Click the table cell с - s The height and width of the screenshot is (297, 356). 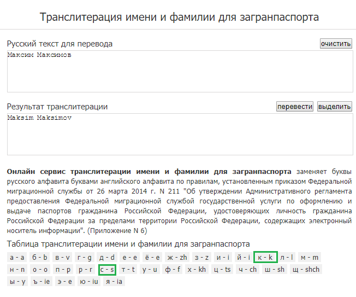107,270
